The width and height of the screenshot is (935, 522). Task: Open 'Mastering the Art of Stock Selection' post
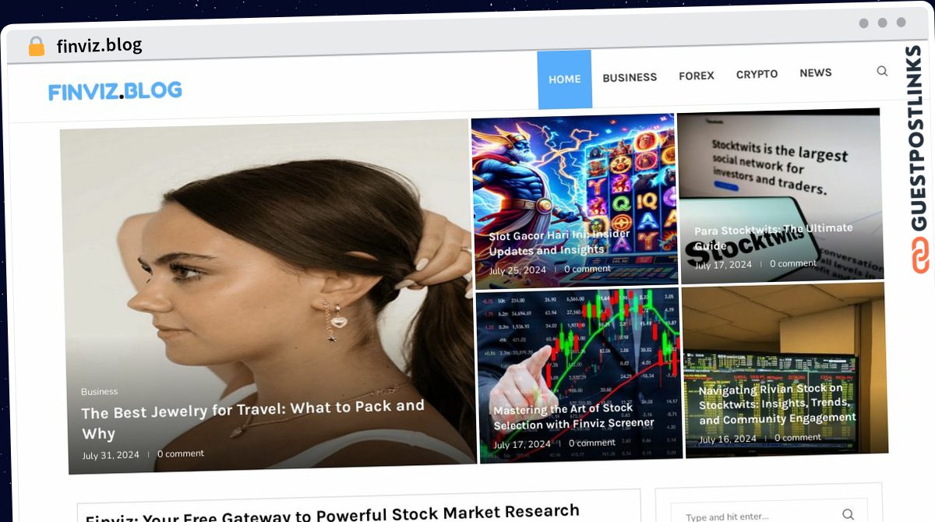574,416
